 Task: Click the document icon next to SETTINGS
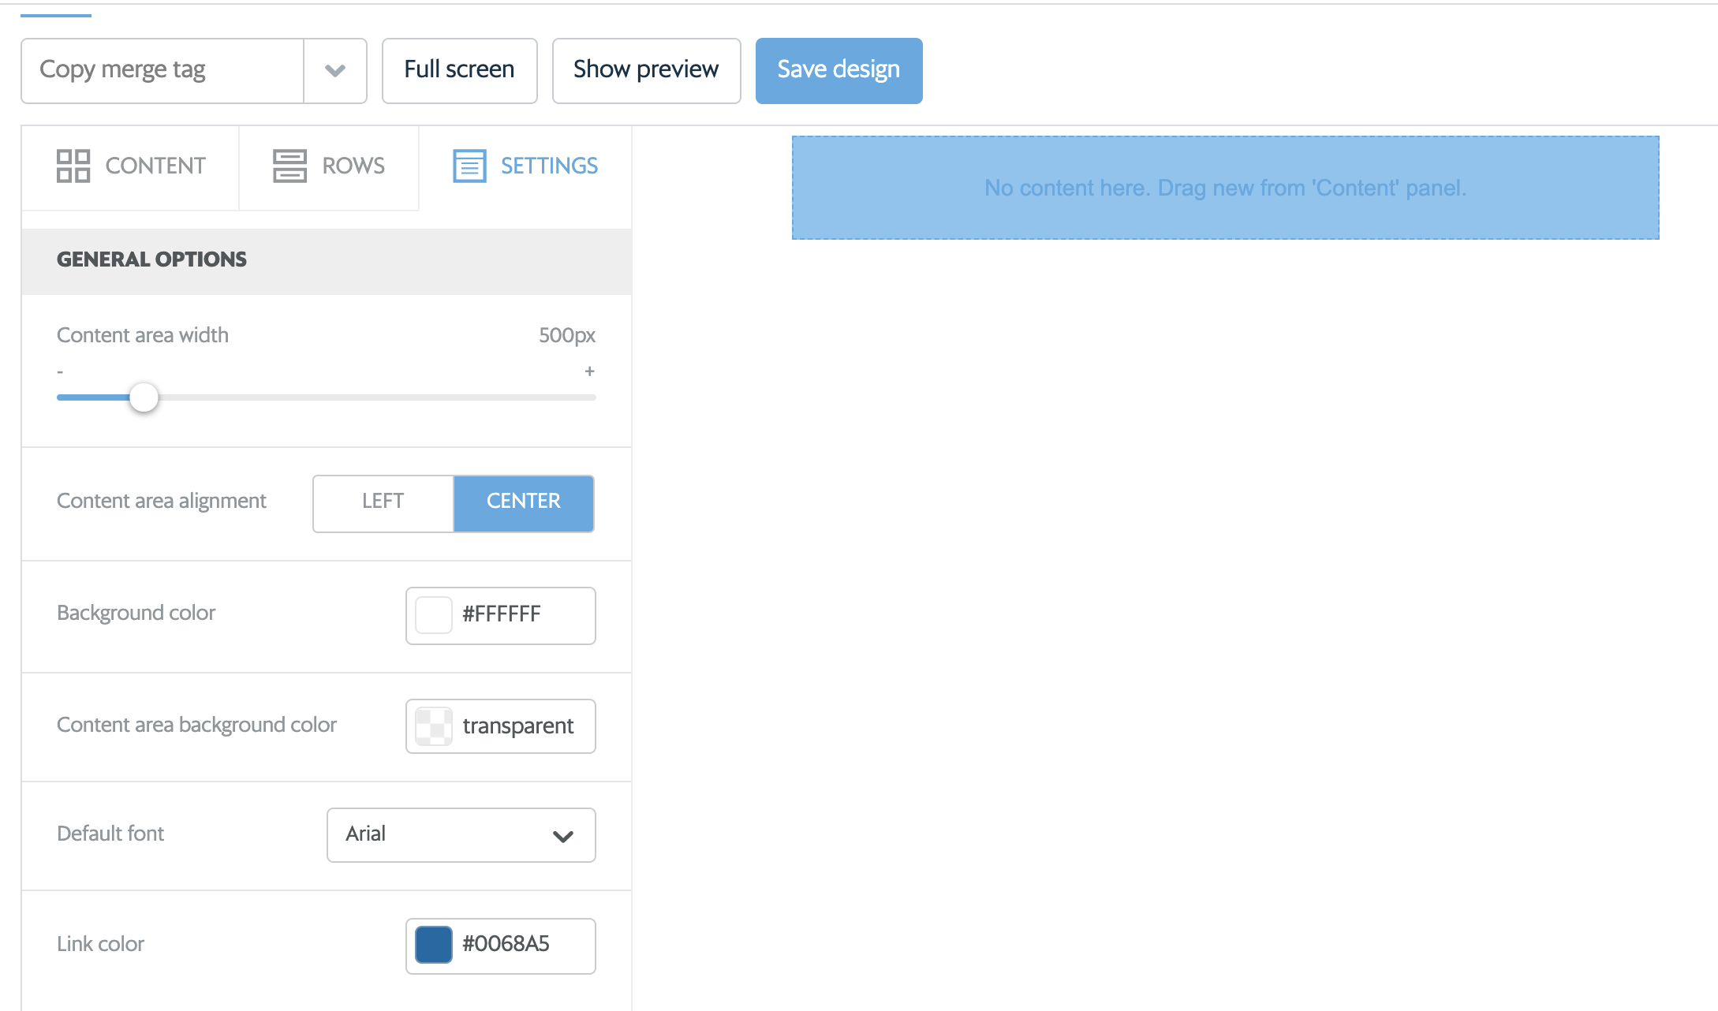coord(469,166)
